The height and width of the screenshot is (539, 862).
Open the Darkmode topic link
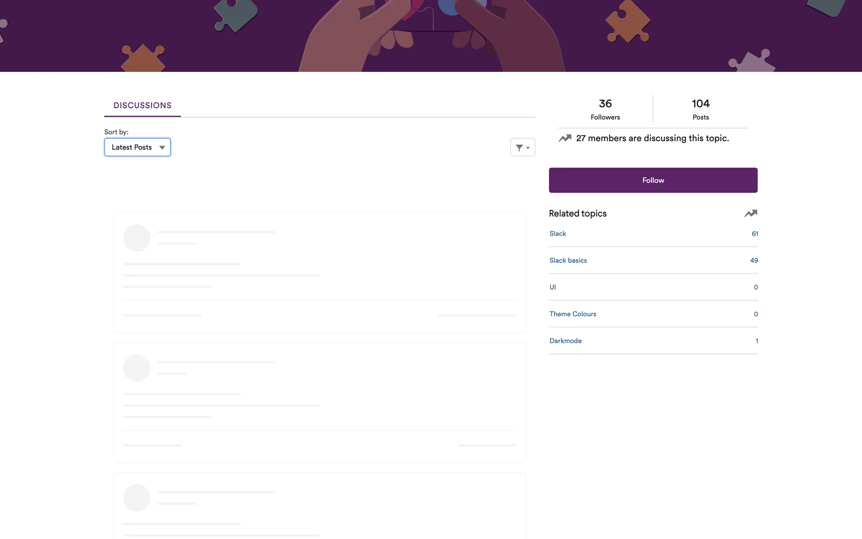(565, 341)
